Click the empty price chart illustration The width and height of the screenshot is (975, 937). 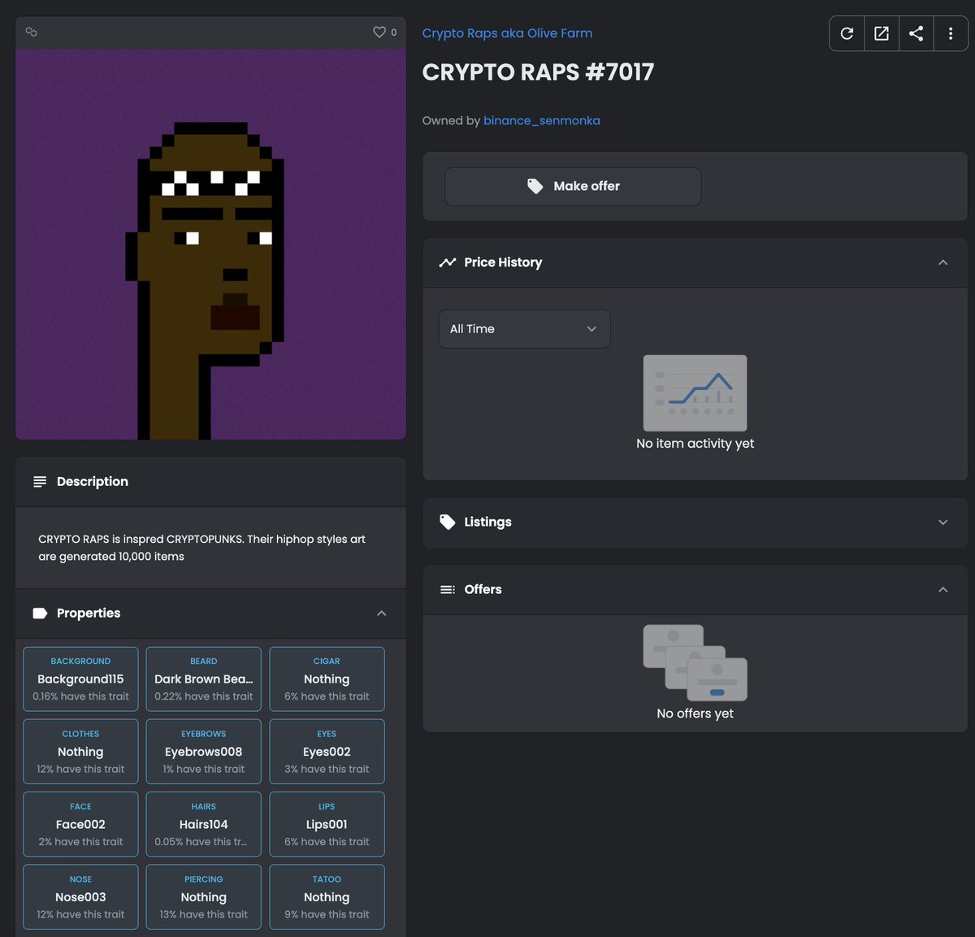[x=695, y=393]
